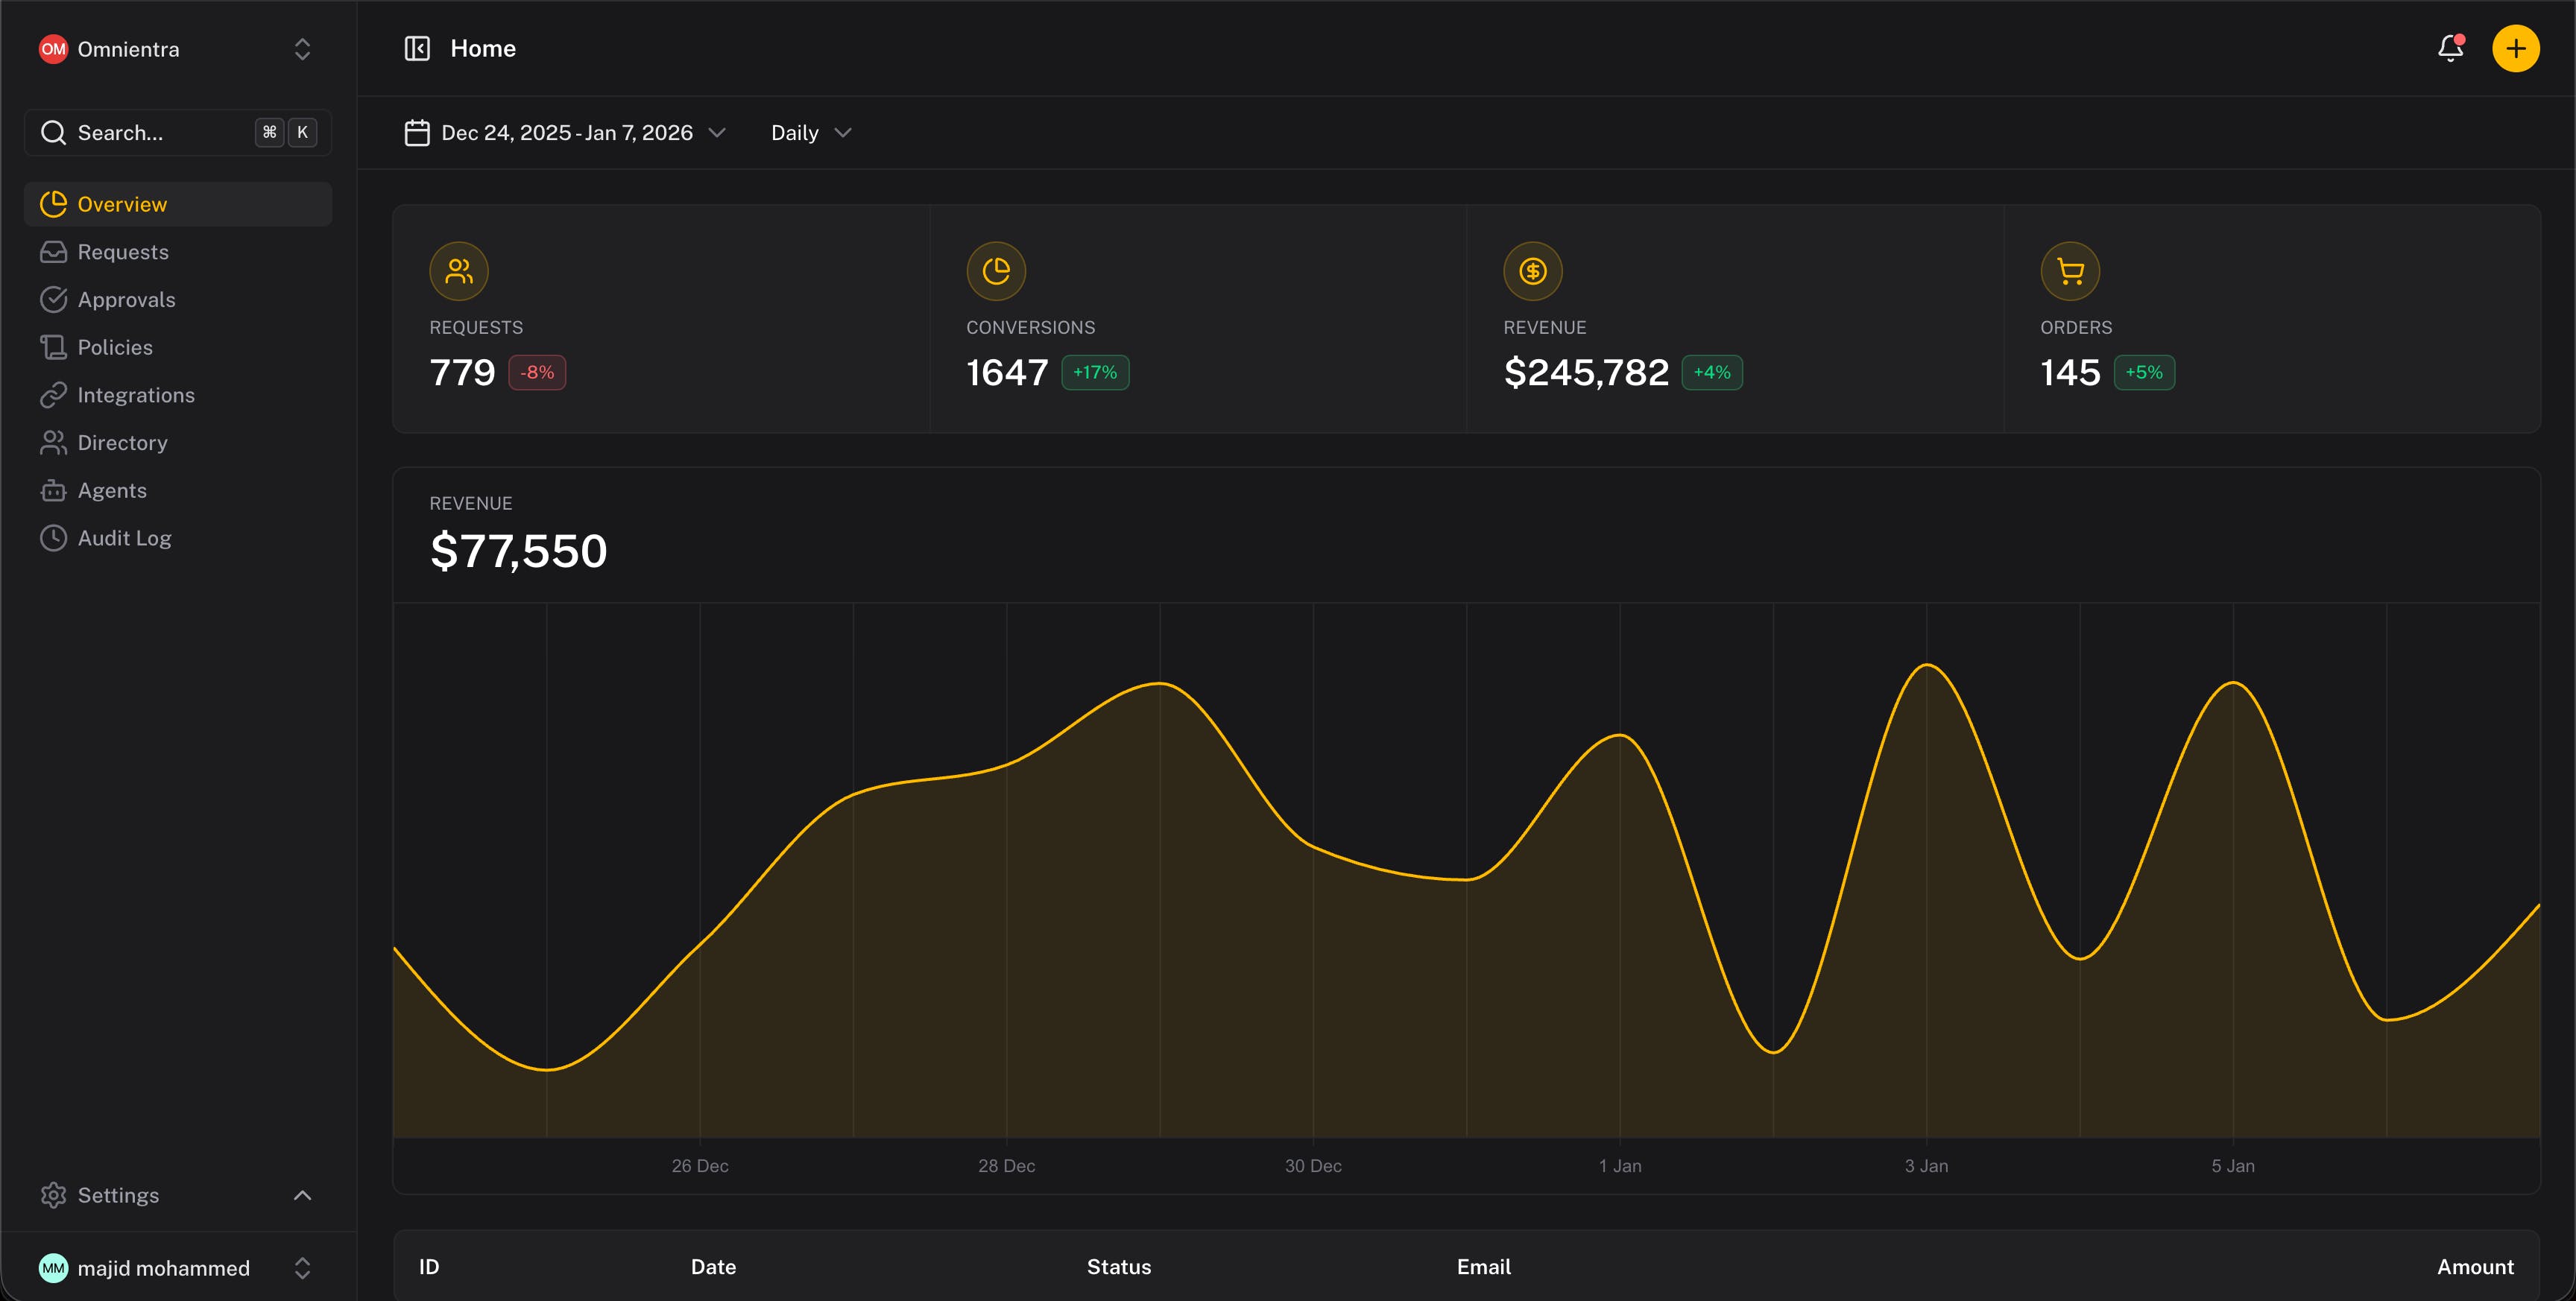Screen dimensions: 2576x1301
Task: Collapse the Settings section chevron
Action: click(302, 1195)
